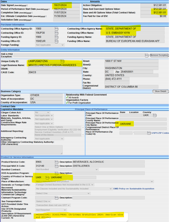The image size is (170, 222).
Task: Expand Information Technology Commercial Category dropdown
Action: point(63,193)
